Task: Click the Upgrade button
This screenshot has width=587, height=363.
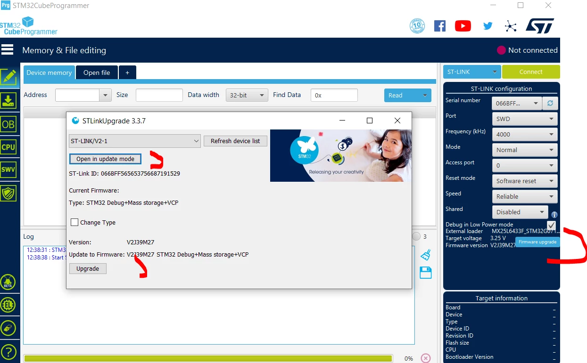Action: tap(88, 268)
